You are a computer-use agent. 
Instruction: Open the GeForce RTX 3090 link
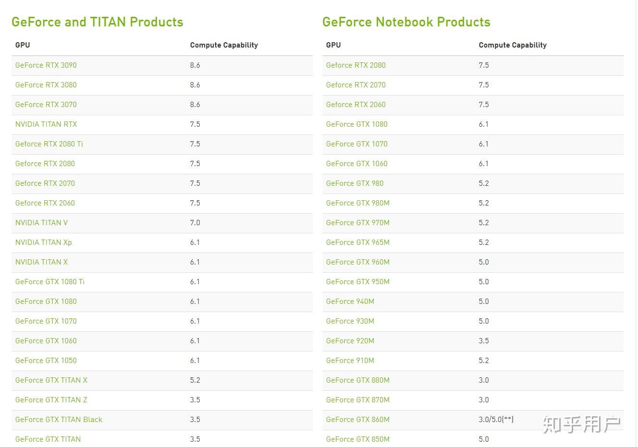coord(46,65)
